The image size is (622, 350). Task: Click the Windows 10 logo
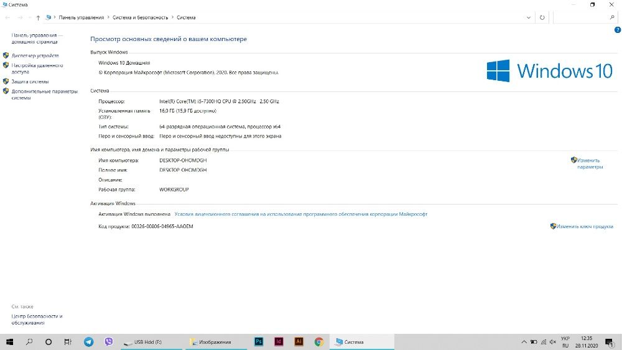(549, 71)
